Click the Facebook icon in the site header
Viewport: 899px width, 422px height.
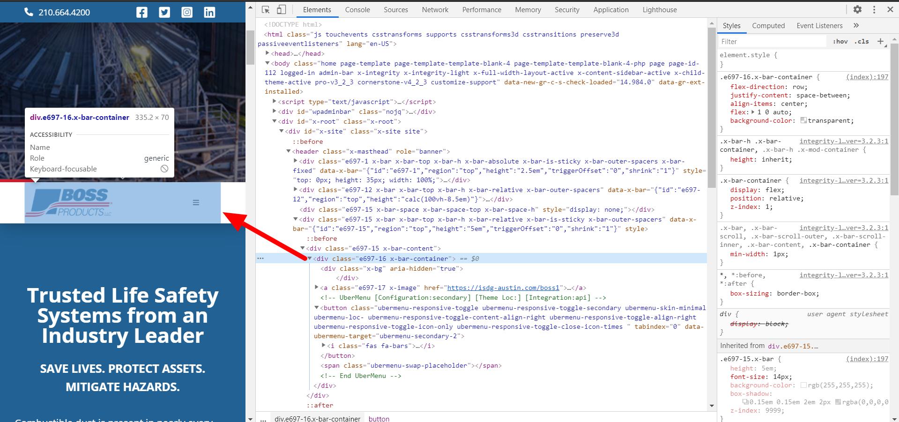141,12
